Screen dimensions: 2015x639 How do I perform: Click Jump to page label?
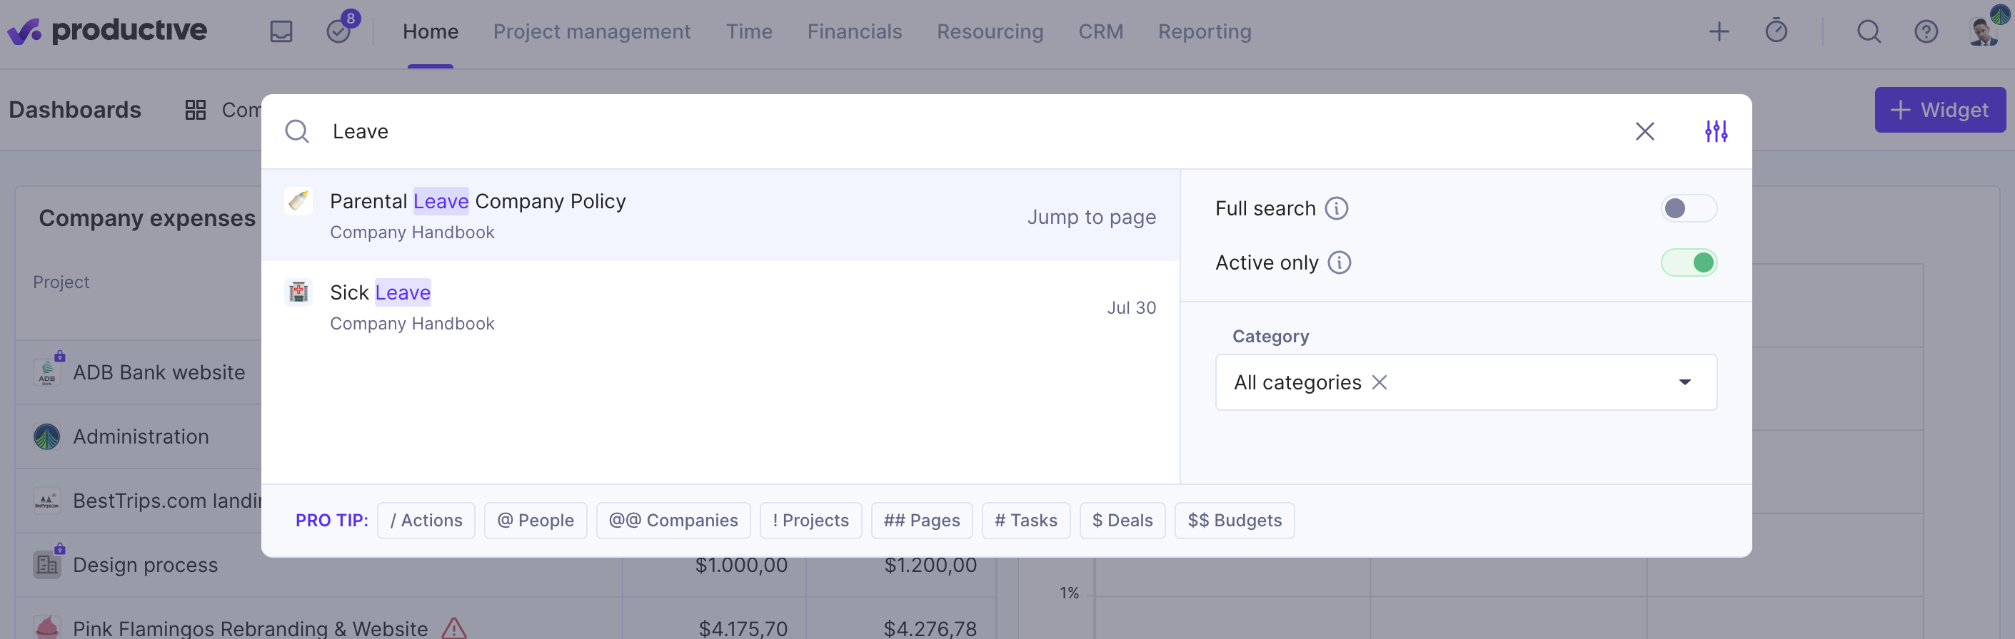pyautogui.click(x=1090, y=216)
